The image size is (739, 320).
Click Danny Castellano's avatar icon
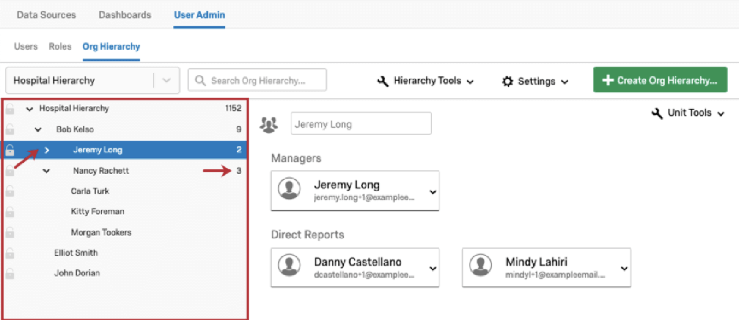pos(289,265)
